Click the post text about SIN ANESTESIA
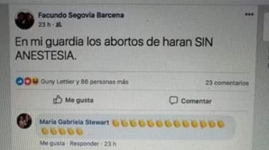The image size is (269, 150). tap(114, 49)
